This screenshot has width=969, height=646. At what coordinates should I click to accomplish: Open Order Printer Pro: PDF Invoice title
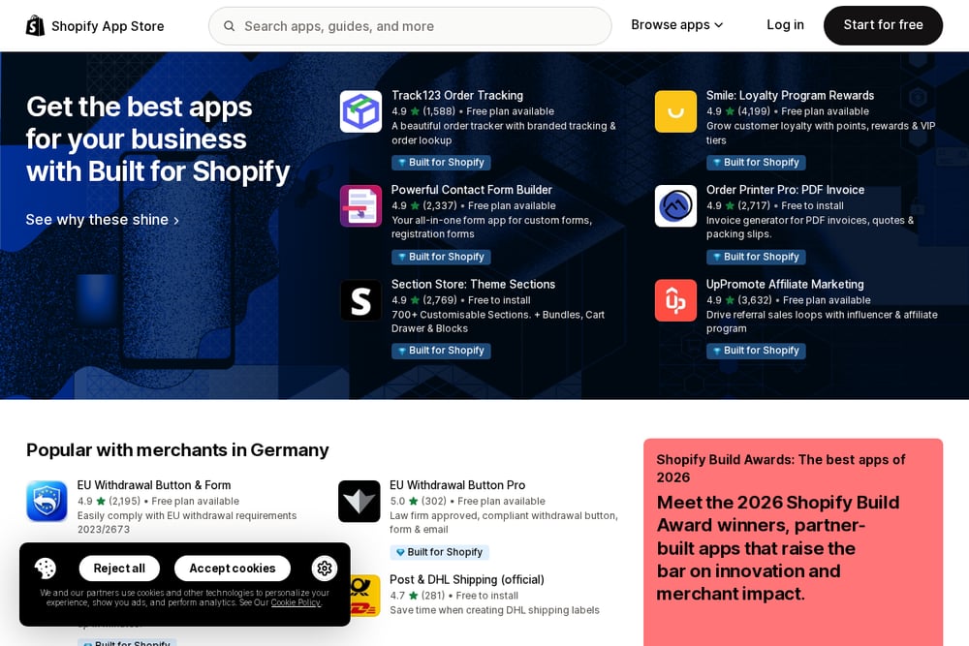point(785,190)
